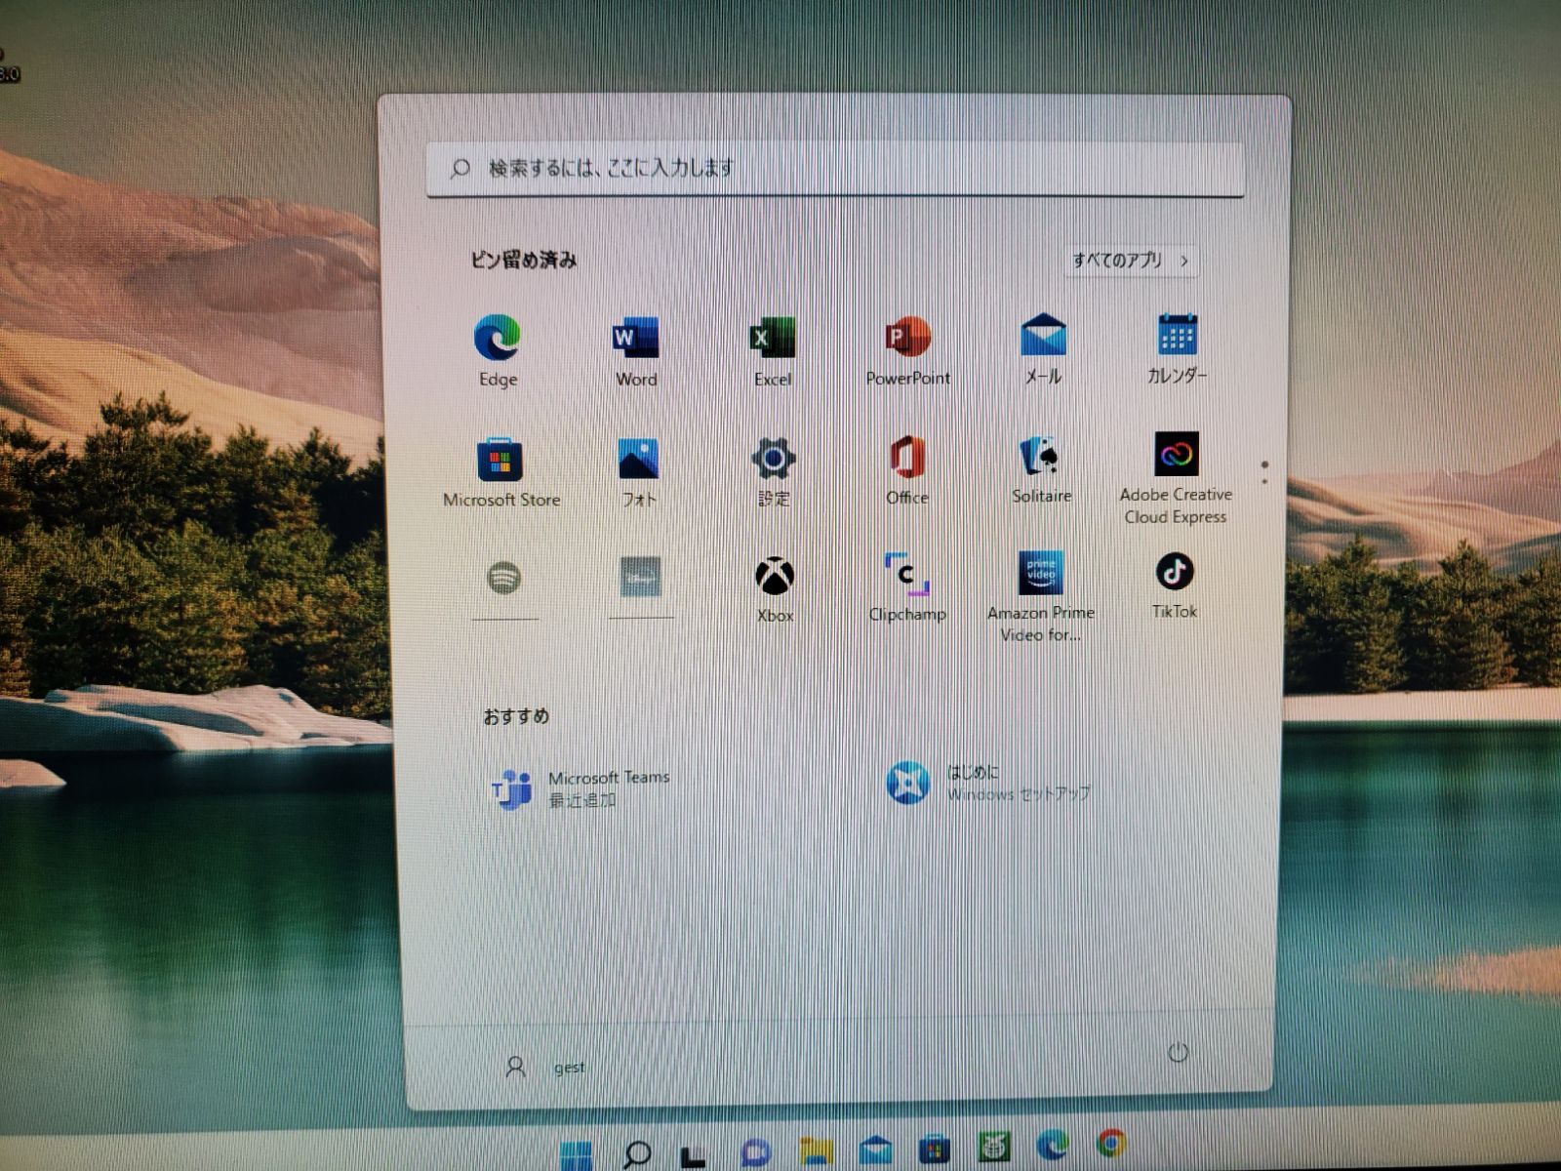Open the カレンダー (Calendar) app

1177,347
